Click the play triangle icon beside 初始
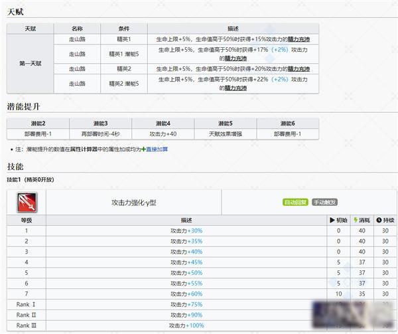The width and height of the screenshot is (398, 334). (x=332, y=220)
